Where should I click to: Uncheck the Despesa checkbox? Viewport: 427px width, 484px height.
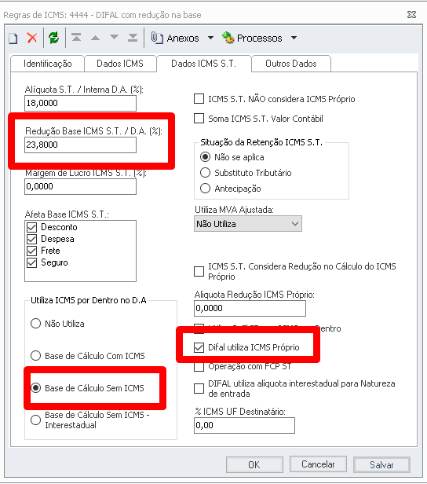[31, 239]
